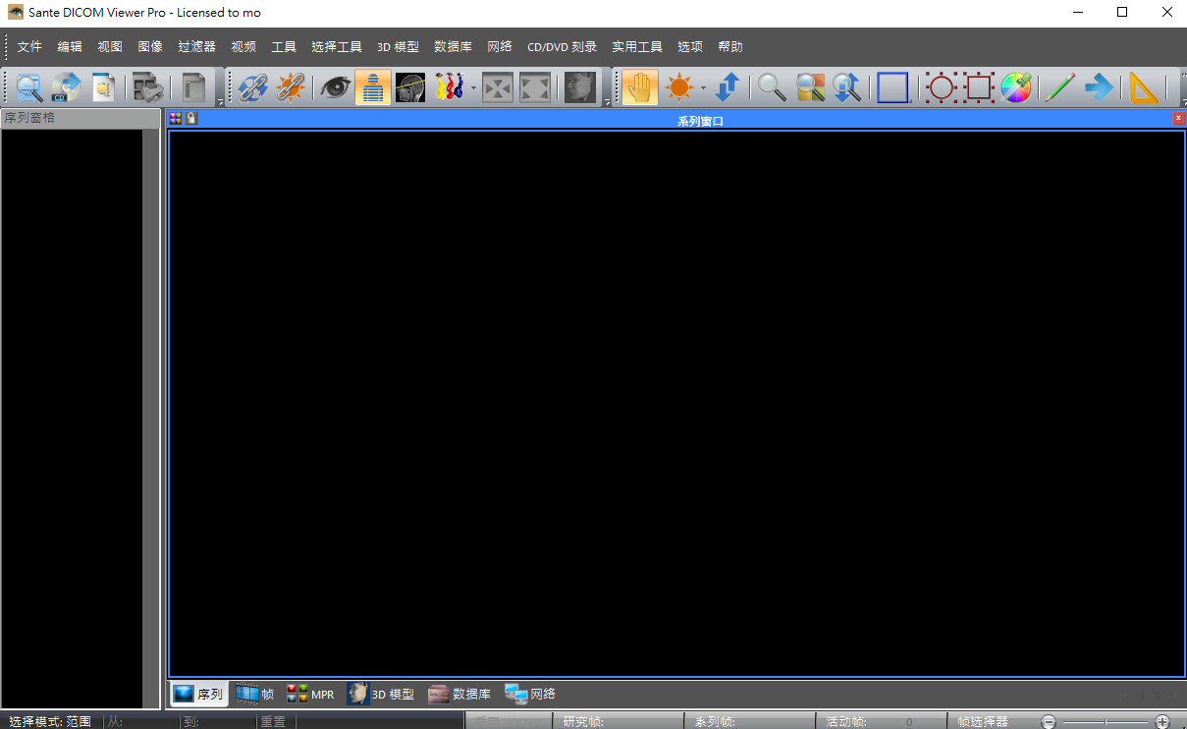Open the 文件 menu

pyautogui.click(x=29, y=47)
